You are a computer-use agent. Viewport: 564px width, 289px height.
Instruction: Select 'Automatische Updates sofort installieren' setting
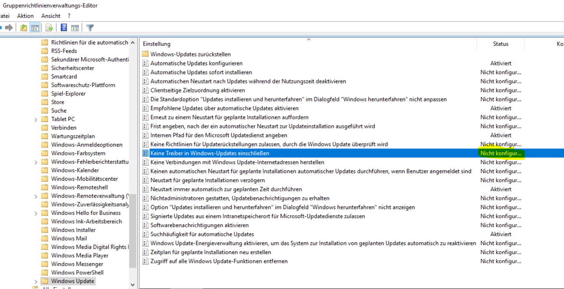[201, 72]
